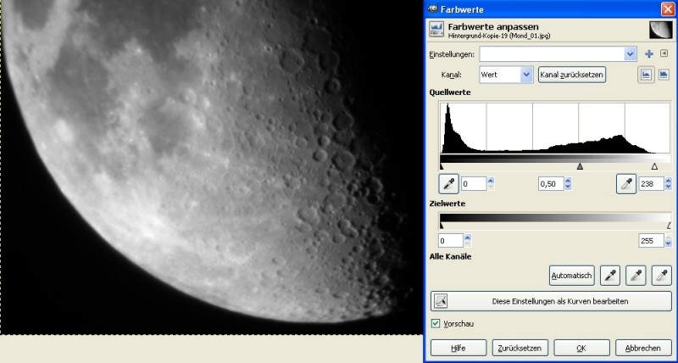Click the black output slider triangle under Zielwerte
The width and height of the screenshot is (678, 363).
tap(442, 226)
